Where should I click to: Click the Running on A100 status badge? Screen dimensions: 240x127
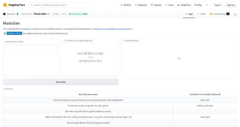pyautogui.click(x=78, y=14)
